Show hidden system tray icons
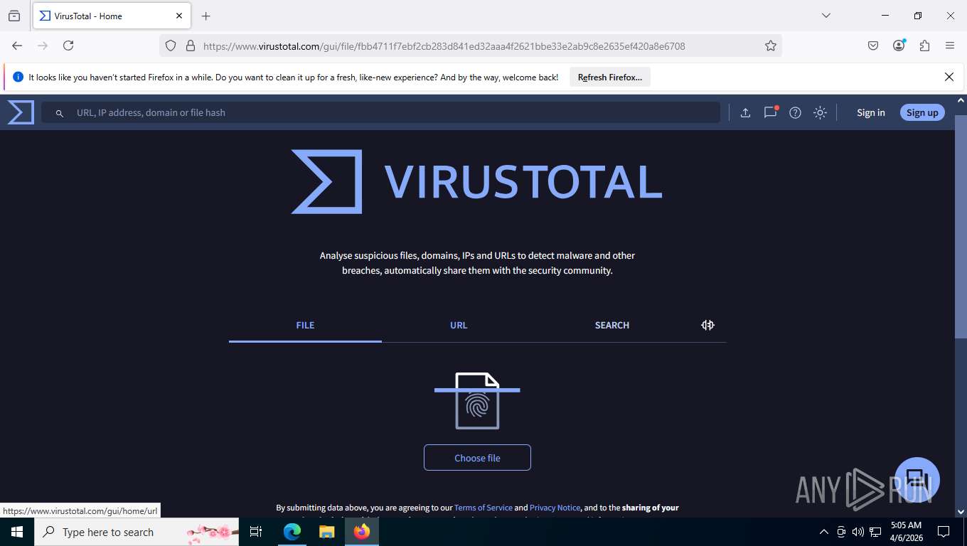Screen dimensions: 967x546 [x=824, y=532]
